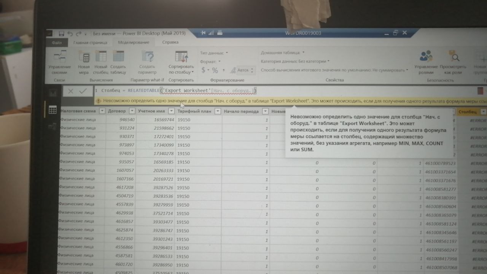Click the Создать таблицу icon
This screenshot has height=274, width=487.
click(x=118, y=56)
